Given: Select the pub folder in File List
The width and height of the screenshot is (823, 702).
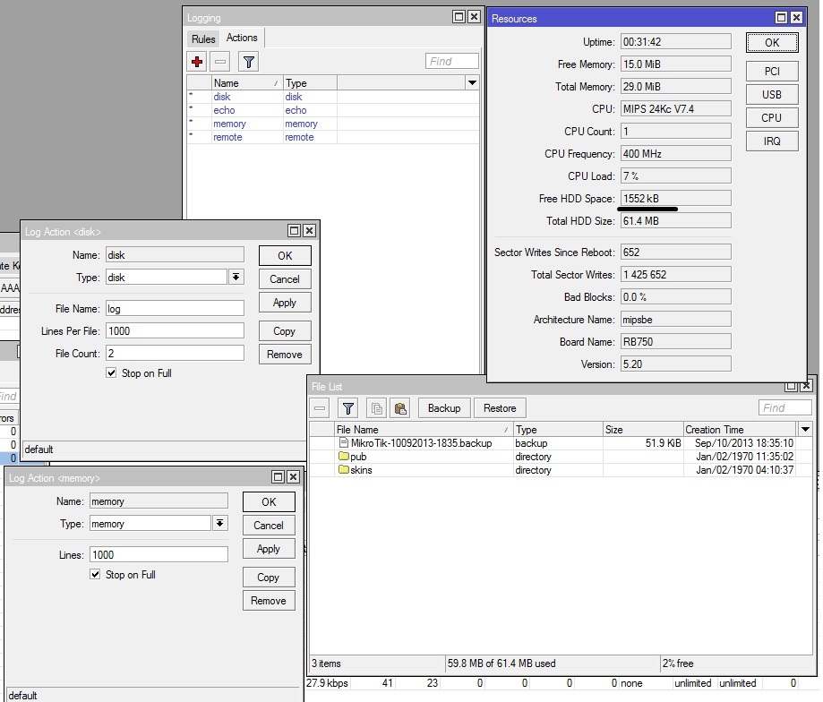Looking at the screenshot, I should [x=359, y=457].
